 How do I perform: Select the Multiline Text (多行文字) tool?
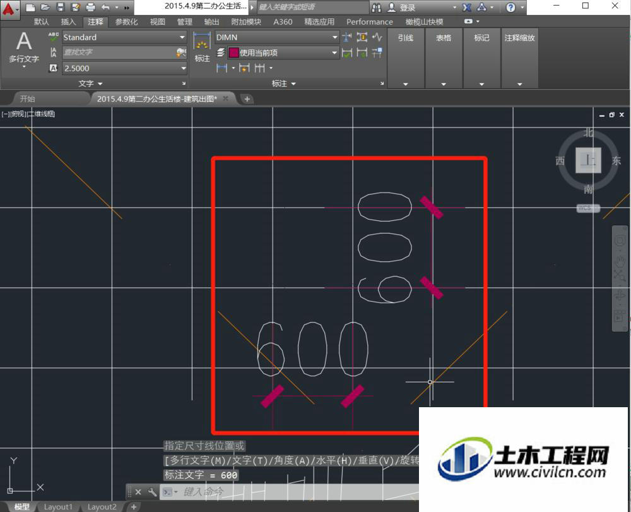pyautogui.click(x=24, y=47)
